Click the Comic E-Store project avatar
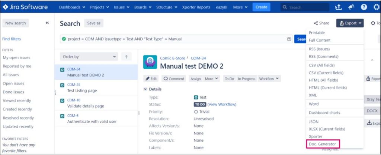The width and height of the screenshot is (381, 155). (150, 62)
